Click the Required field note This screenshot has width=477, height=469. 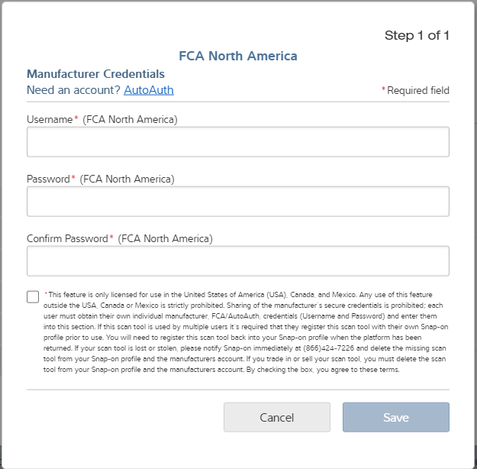[417, 91]
